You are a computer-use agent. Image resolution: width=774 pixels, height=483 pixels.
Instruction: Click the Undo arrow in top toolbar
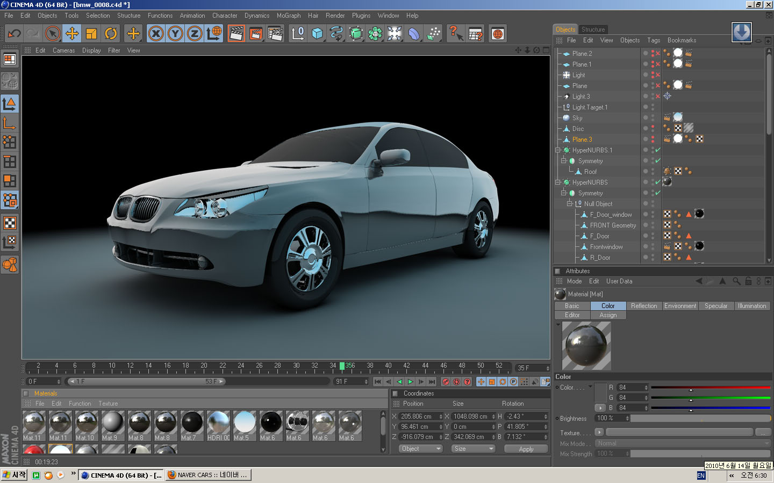tap(15, 34)
